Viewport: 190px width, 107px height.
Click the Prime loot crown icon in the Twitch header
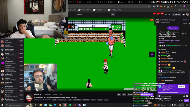[x=183, y=15]
